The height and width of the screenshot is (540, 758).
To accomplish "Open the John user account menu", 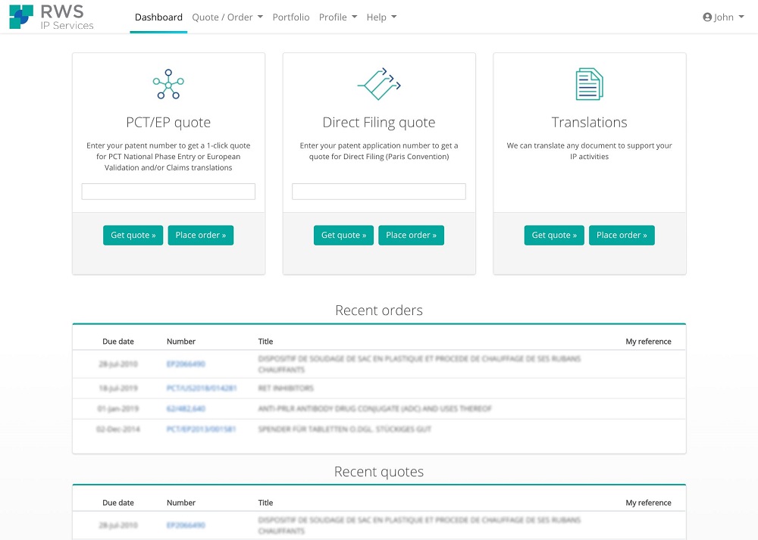I will pyautogui.click(x=724, y=17).
